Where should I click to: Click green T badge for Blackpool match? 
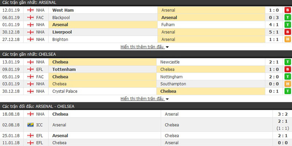[287, 17]
